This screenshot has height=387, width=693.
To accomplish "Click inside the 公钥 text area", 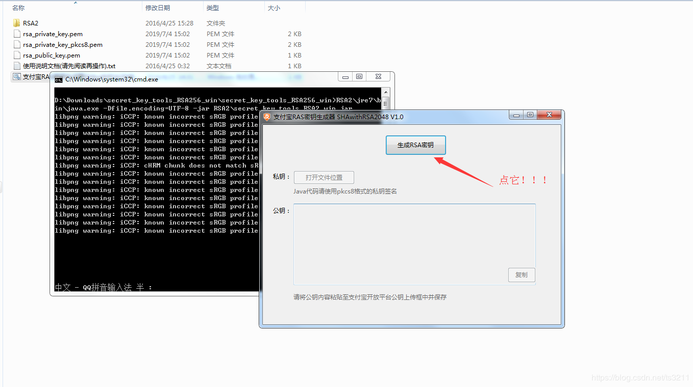I will pos(414,244).
